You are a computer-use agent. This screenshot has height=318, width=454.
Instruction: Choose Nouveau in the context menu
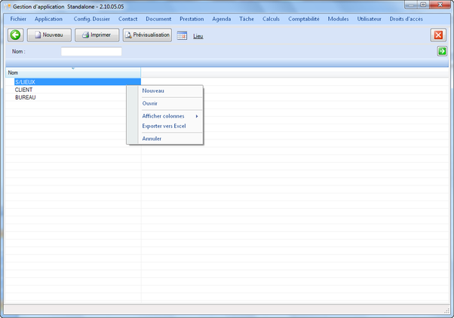click(x=153, y=91)
